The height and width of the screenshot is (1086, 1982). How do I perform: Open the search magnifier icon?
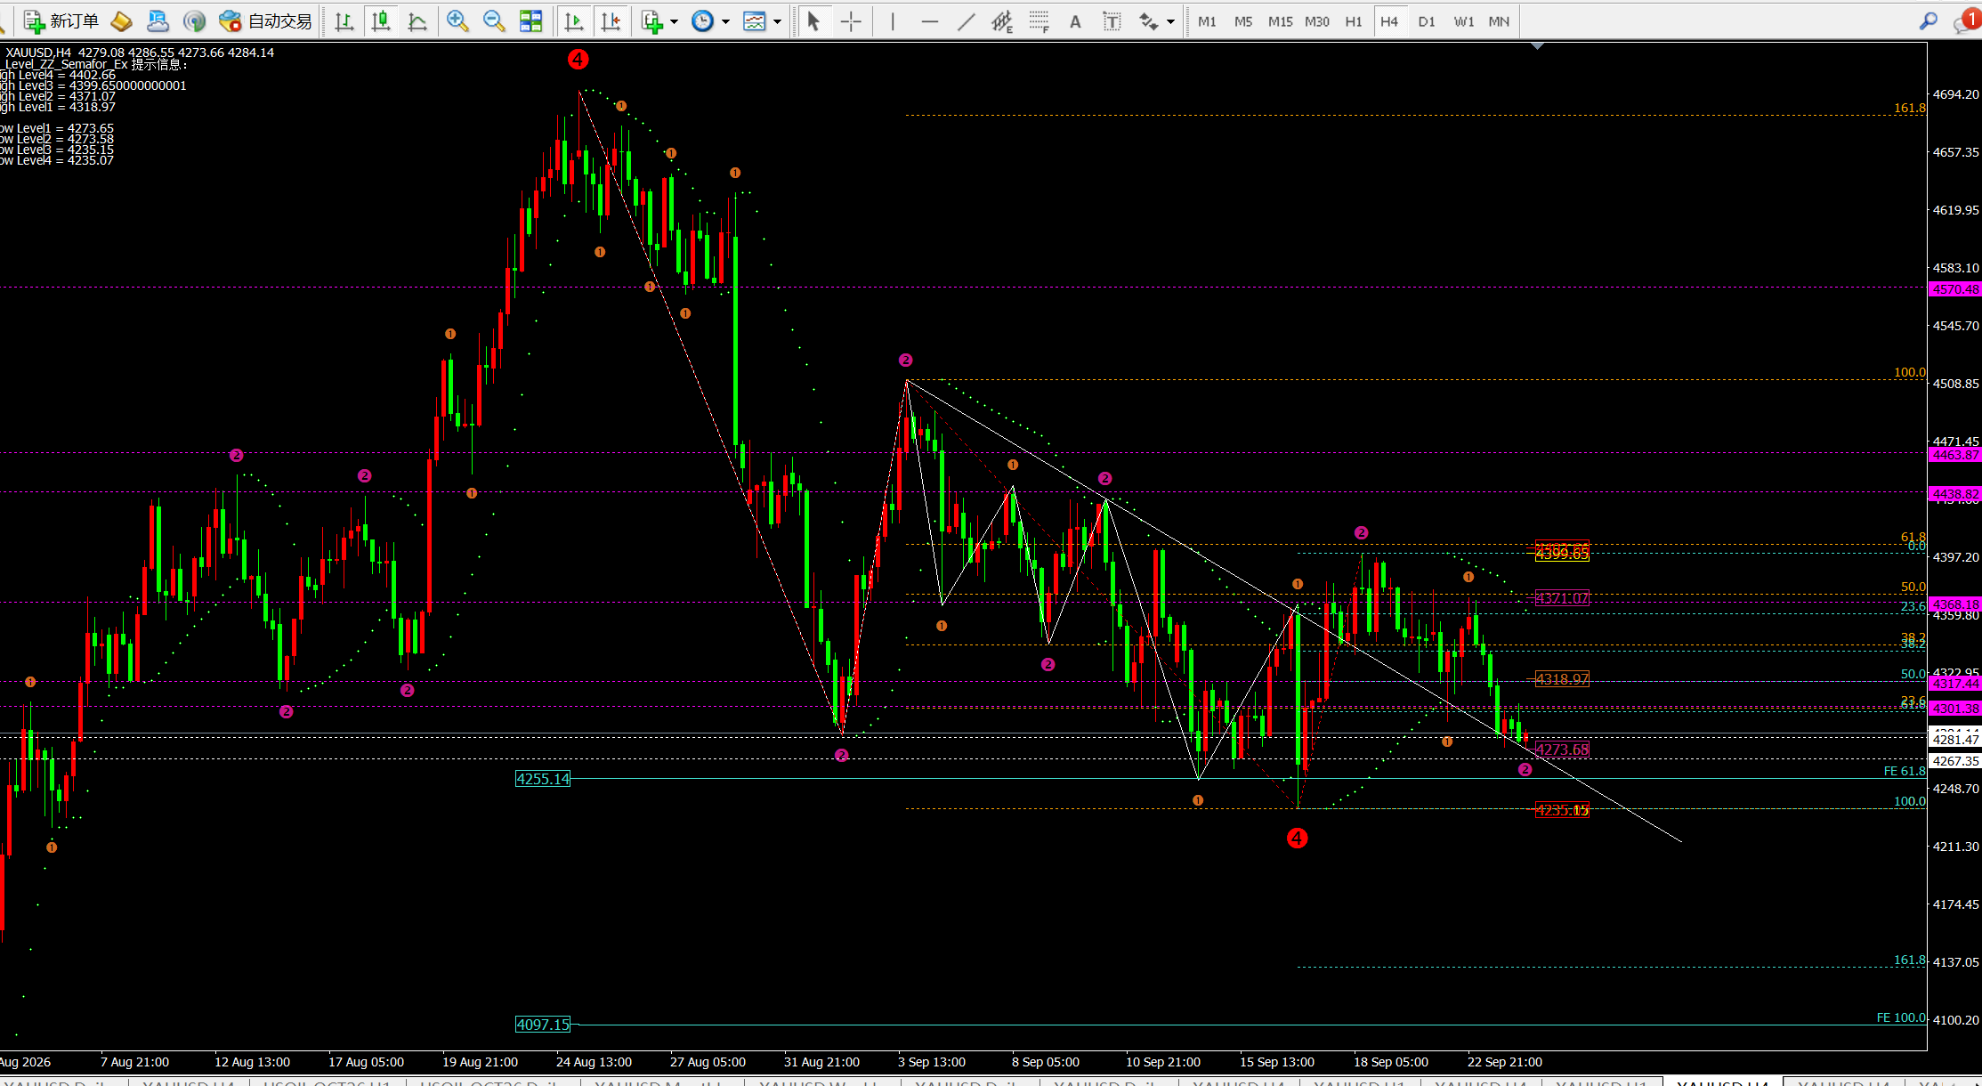tap(1929, 20)
